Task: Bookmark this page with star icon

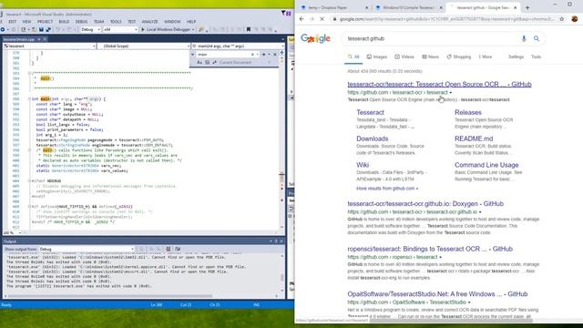Action: (x=562, y=19)
